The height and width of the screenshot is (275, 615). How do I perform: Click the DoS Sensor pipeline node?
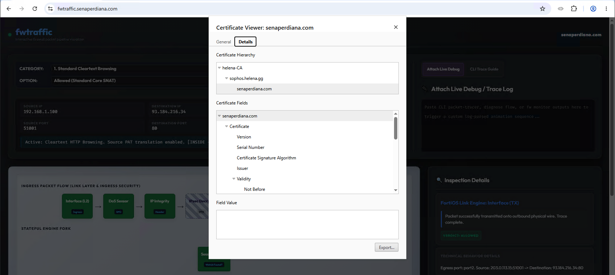click(118, 206)
